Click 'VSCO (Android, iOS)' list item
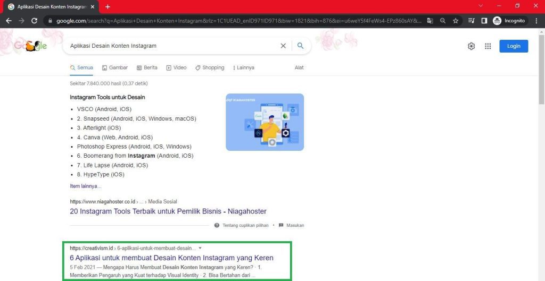This screenshot has height=281, width=545. tap(104, 109)
